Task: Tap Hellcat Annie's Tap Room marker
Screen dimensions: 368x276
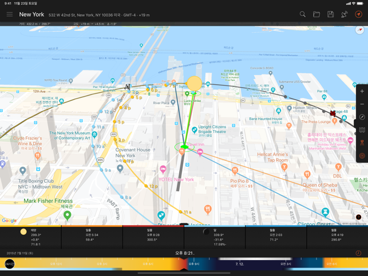Action: 284,167
